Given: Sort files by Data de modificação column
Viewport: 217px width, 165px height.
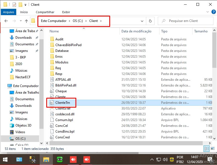Looking at the screenshot, I should (136, 31).
